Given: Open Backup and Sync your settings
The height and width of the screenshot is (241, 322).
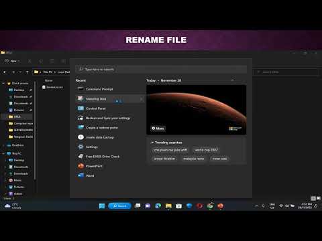Looking at the screenshot, I should pos(109,118).
